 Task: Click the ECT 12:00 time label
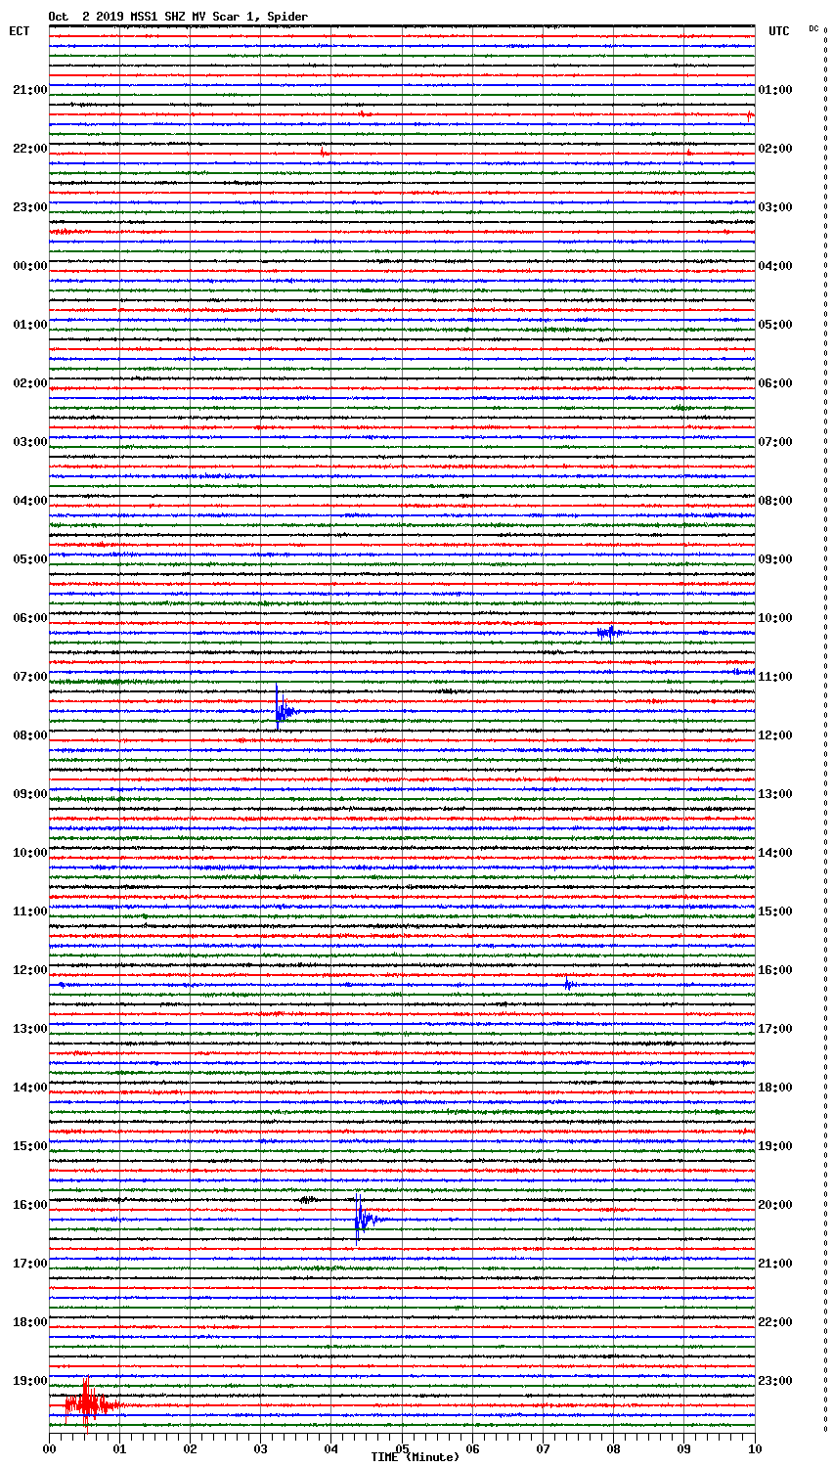[29, 970]
